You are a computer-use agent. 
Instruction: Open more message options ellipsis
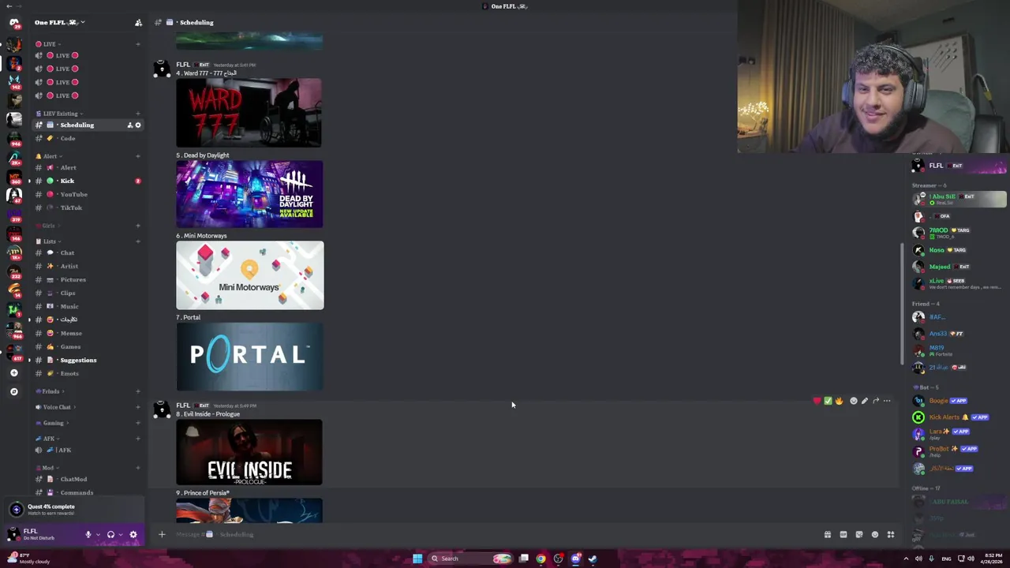pyautogui.click(x=887, y=401)
